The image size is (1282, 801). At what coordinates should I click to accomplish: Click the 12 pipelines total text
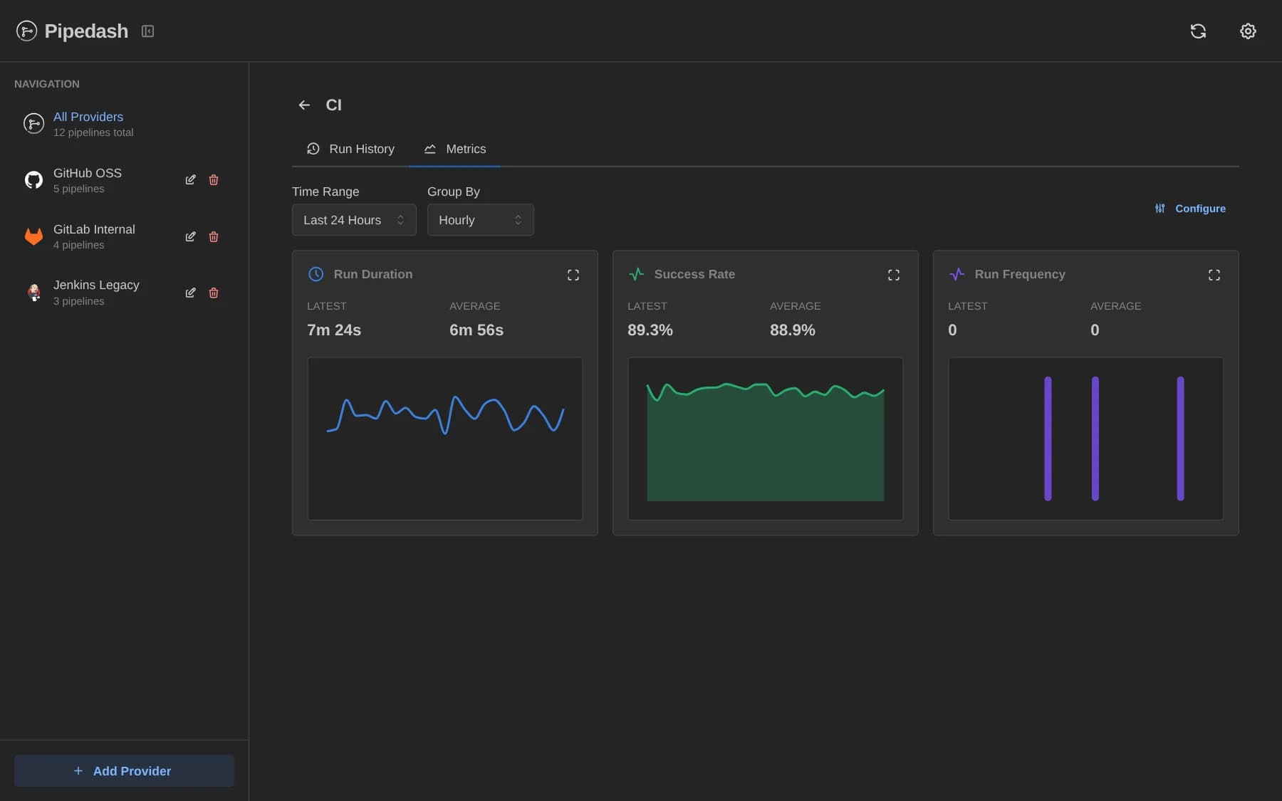pyautogui.click(x=93, y=132)
